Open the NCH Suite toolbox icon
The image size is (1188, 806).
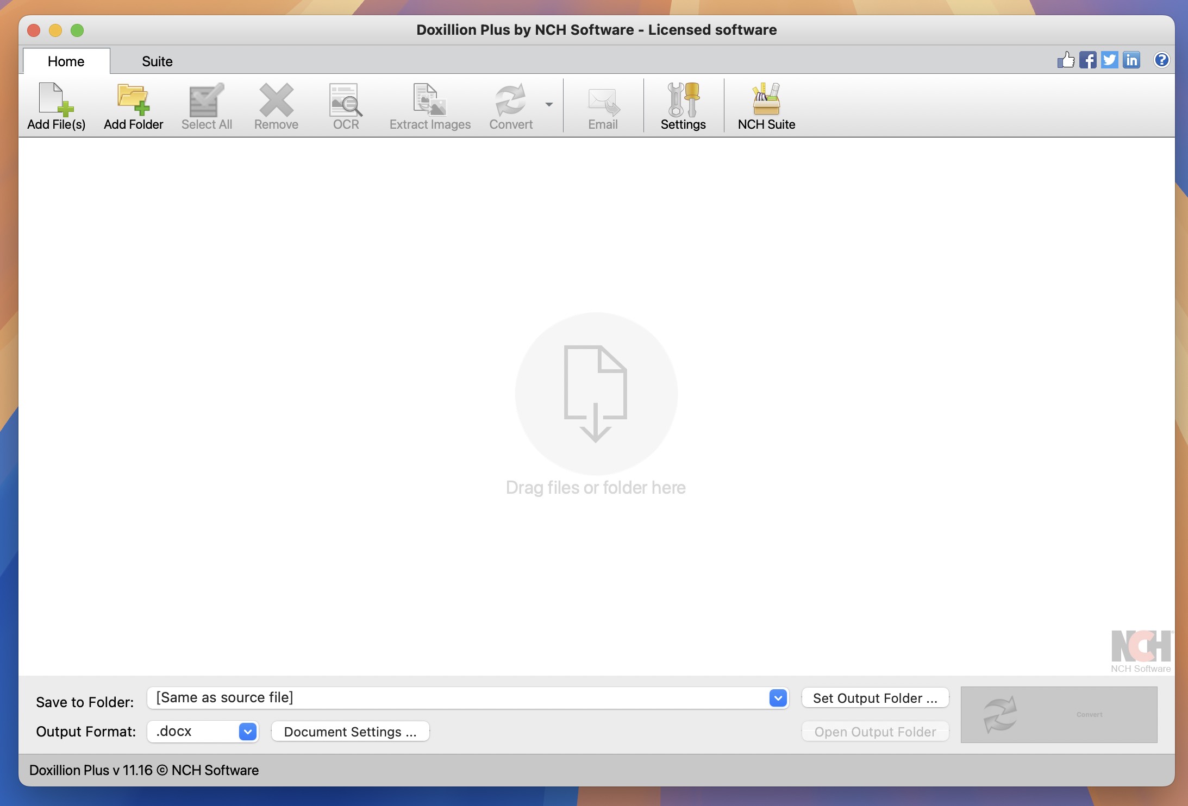pyautogui.click(x=766, y=106)
